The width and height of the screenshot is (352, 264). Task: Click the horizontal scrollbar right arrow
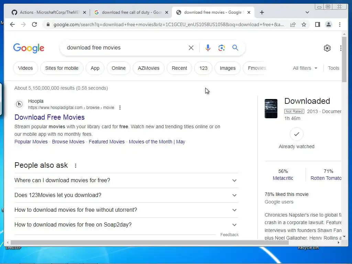point(339,242)
